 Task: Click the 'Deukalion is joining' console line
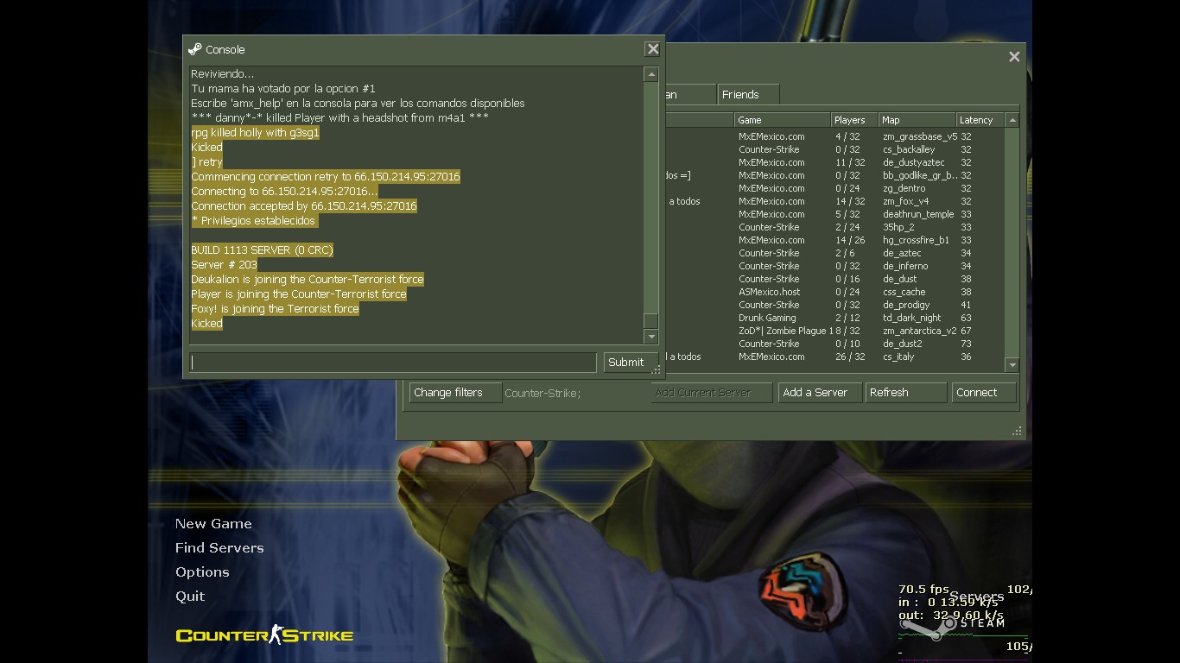point(308,280)
